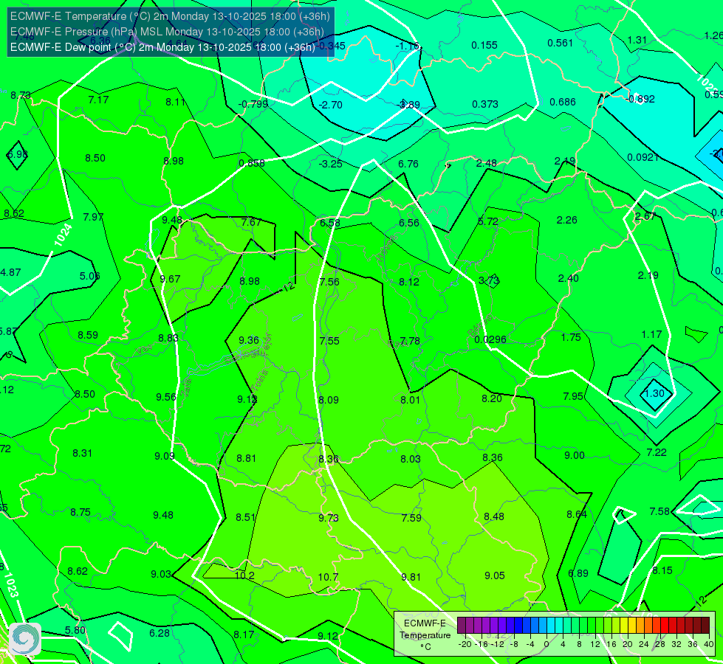Viewport: 723px width, 664px height.
Task: Click the -0.799 grid value
Action: [x=253, y=104]
